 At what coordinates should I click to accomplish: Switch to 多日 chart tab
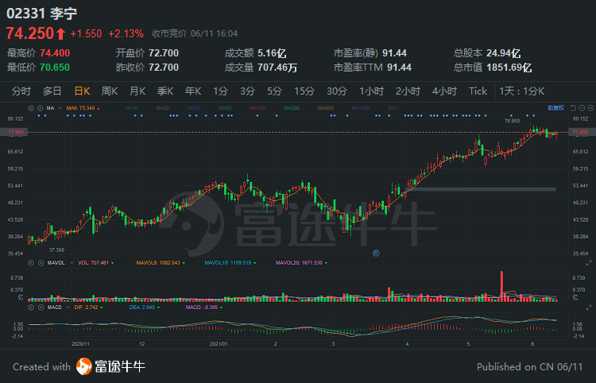(x=52, y=91)
